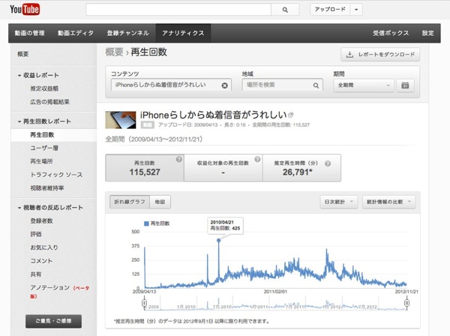Open the 日次統計 dropdown
The image size is (450, 336).
point(339,202)
